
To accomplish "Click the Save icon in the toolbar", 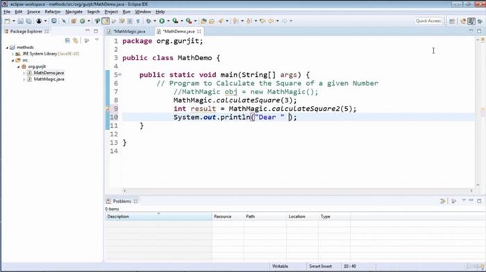I will pos(20,21).
